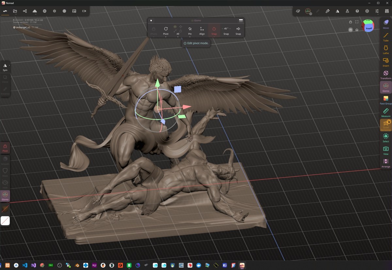Image resolution: width=392 pixels, height=270 pixels.
Task: Open the material sphere menu
Action: (x=44, y=11)
